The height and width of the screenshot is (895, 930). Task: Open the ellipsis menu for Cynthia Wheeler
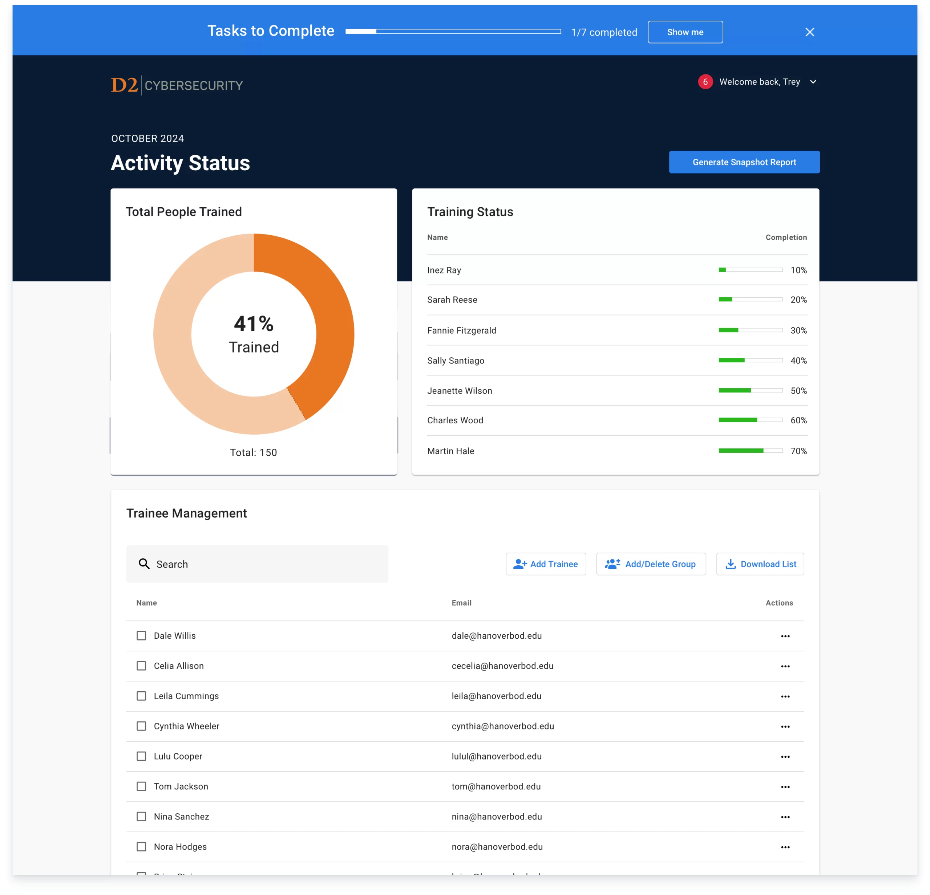point(785,726)
